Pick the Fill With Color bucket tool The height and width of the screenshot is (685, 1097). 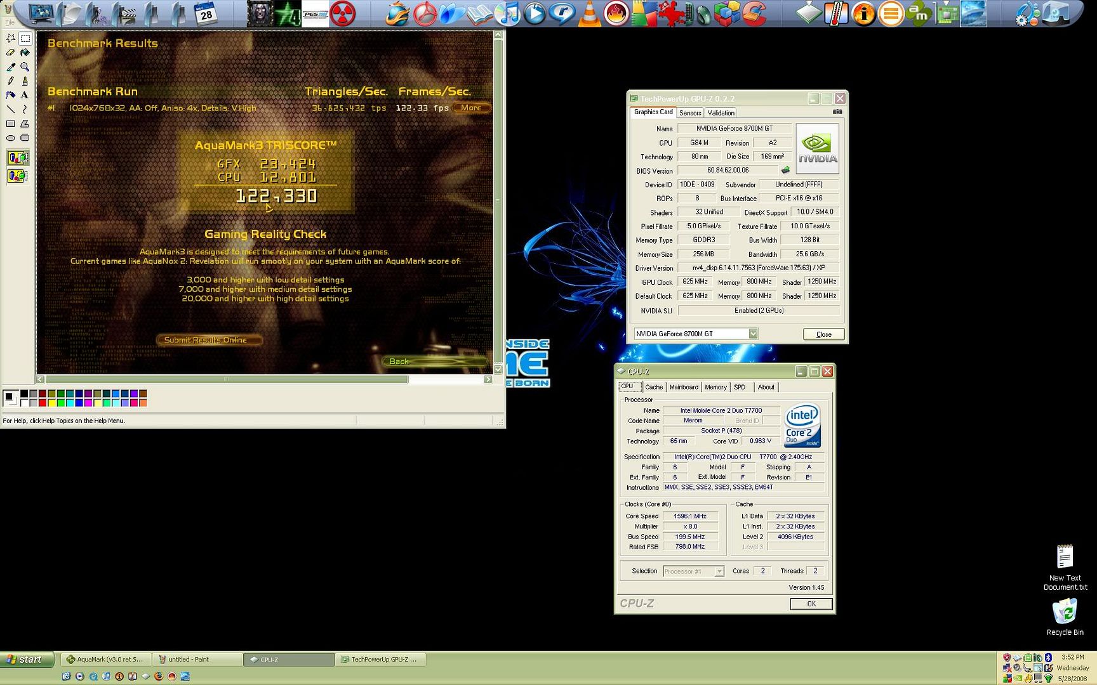pos(25,53)
